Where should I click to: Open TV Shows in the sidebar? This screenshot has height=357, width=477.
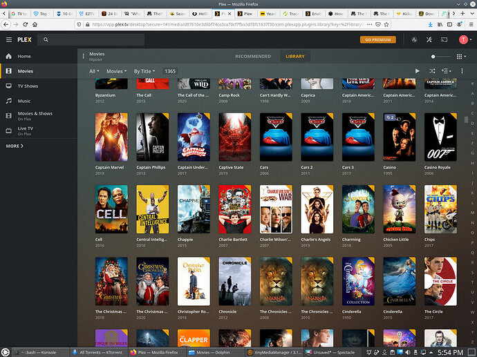(x=39, y=86)
